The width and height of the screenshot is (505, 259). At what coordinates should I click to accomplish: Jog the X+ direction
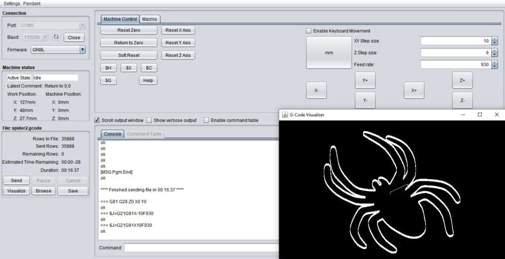click(x=414, y=90)
